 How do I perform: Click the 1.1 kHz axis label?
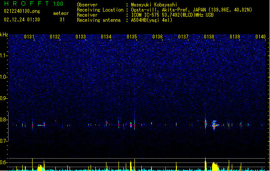coord(4,56)
